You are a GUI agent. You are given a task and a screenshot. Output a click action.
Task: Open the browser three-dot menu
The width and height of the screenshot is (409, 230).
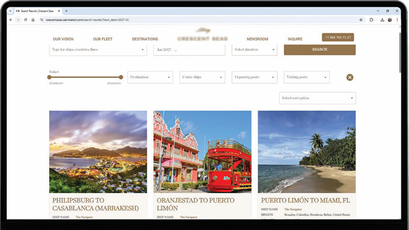click(397, 20)
